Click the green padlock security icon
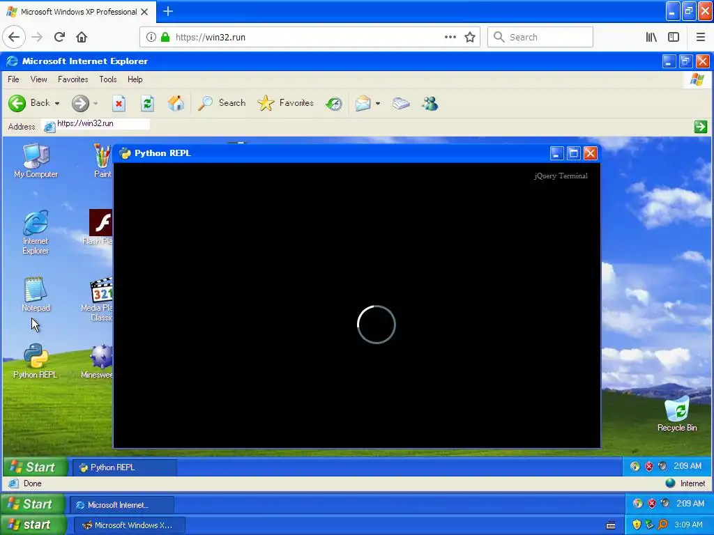 [165, 37]
